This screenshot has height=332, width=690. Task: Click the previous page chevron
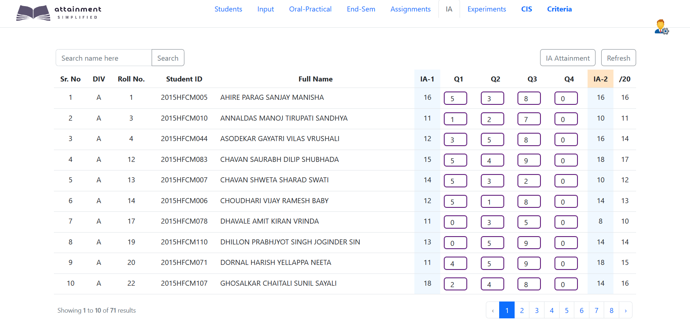[x=492, y=310]
